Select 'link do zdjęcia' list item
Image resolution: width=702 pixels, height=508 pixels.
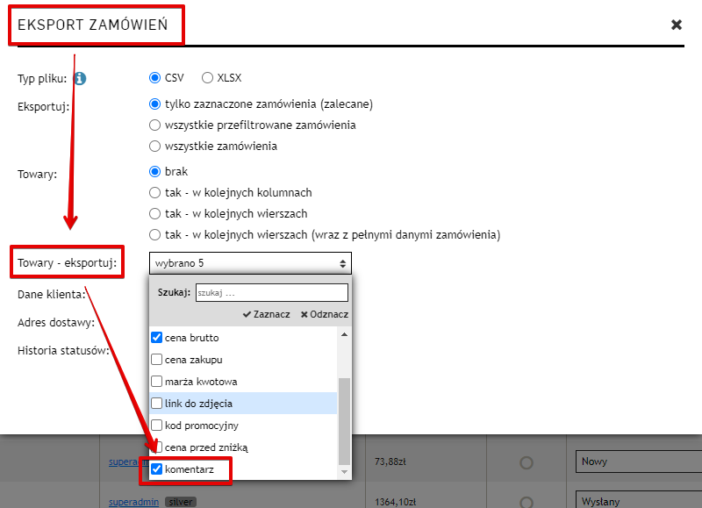pos(198,404)
